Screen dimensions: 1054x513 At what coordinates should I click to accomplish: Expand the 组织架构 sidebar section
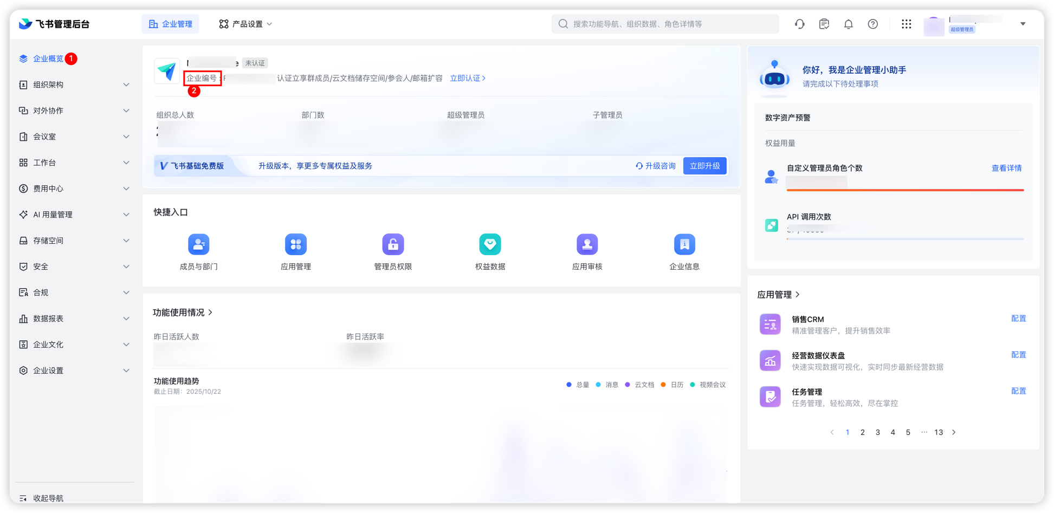pos(74,85)
